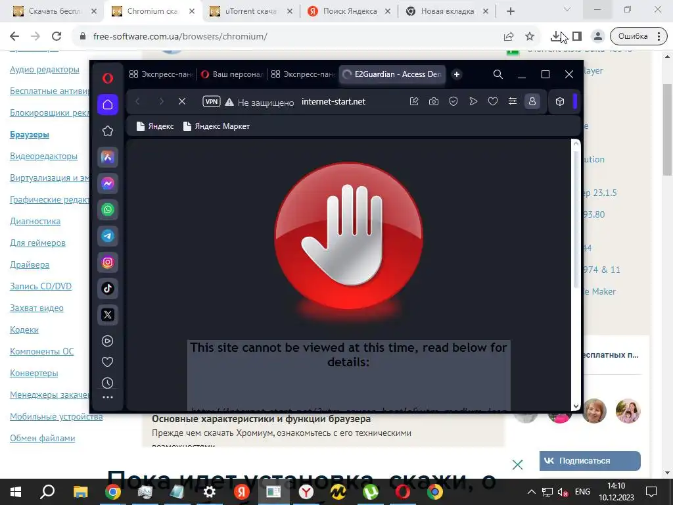Switch to Chrome tab 'Новая вкладка'
673x505 pixels.
pos(447,11)
